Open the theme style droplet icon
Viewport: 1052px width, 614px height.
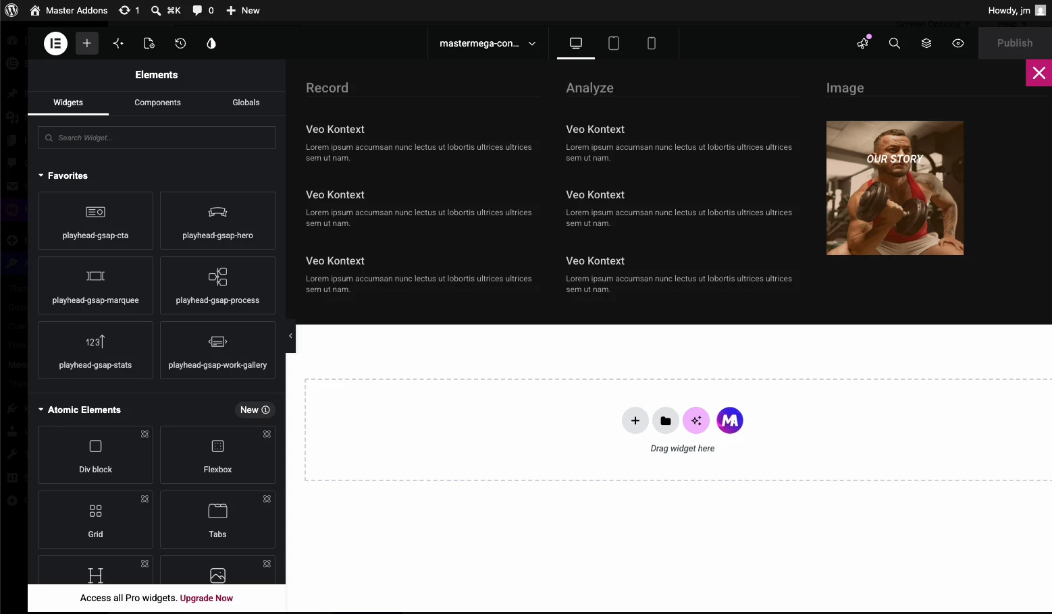pos(211,43)
